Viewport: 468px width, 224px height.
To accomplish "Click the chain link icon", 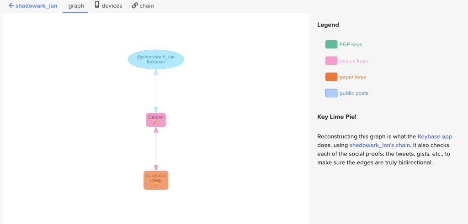I will pyautogui.click(x=135, y=5).
